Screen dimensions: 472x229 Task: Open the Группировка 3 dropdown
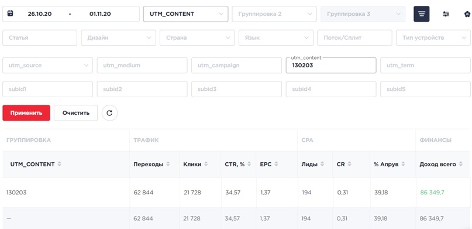(363, 14)
